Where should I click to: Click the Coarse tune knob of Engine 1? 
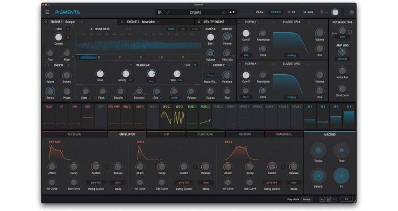click(x=59, y=37)
